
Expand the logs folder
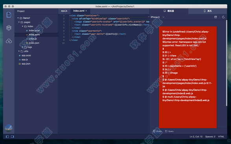pyautogui.click(x=22, y=47)
